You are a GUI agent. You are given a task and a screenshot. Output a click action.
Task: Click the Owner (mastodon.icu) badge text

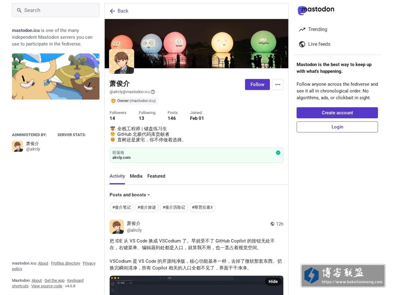[x=136, y=101]
